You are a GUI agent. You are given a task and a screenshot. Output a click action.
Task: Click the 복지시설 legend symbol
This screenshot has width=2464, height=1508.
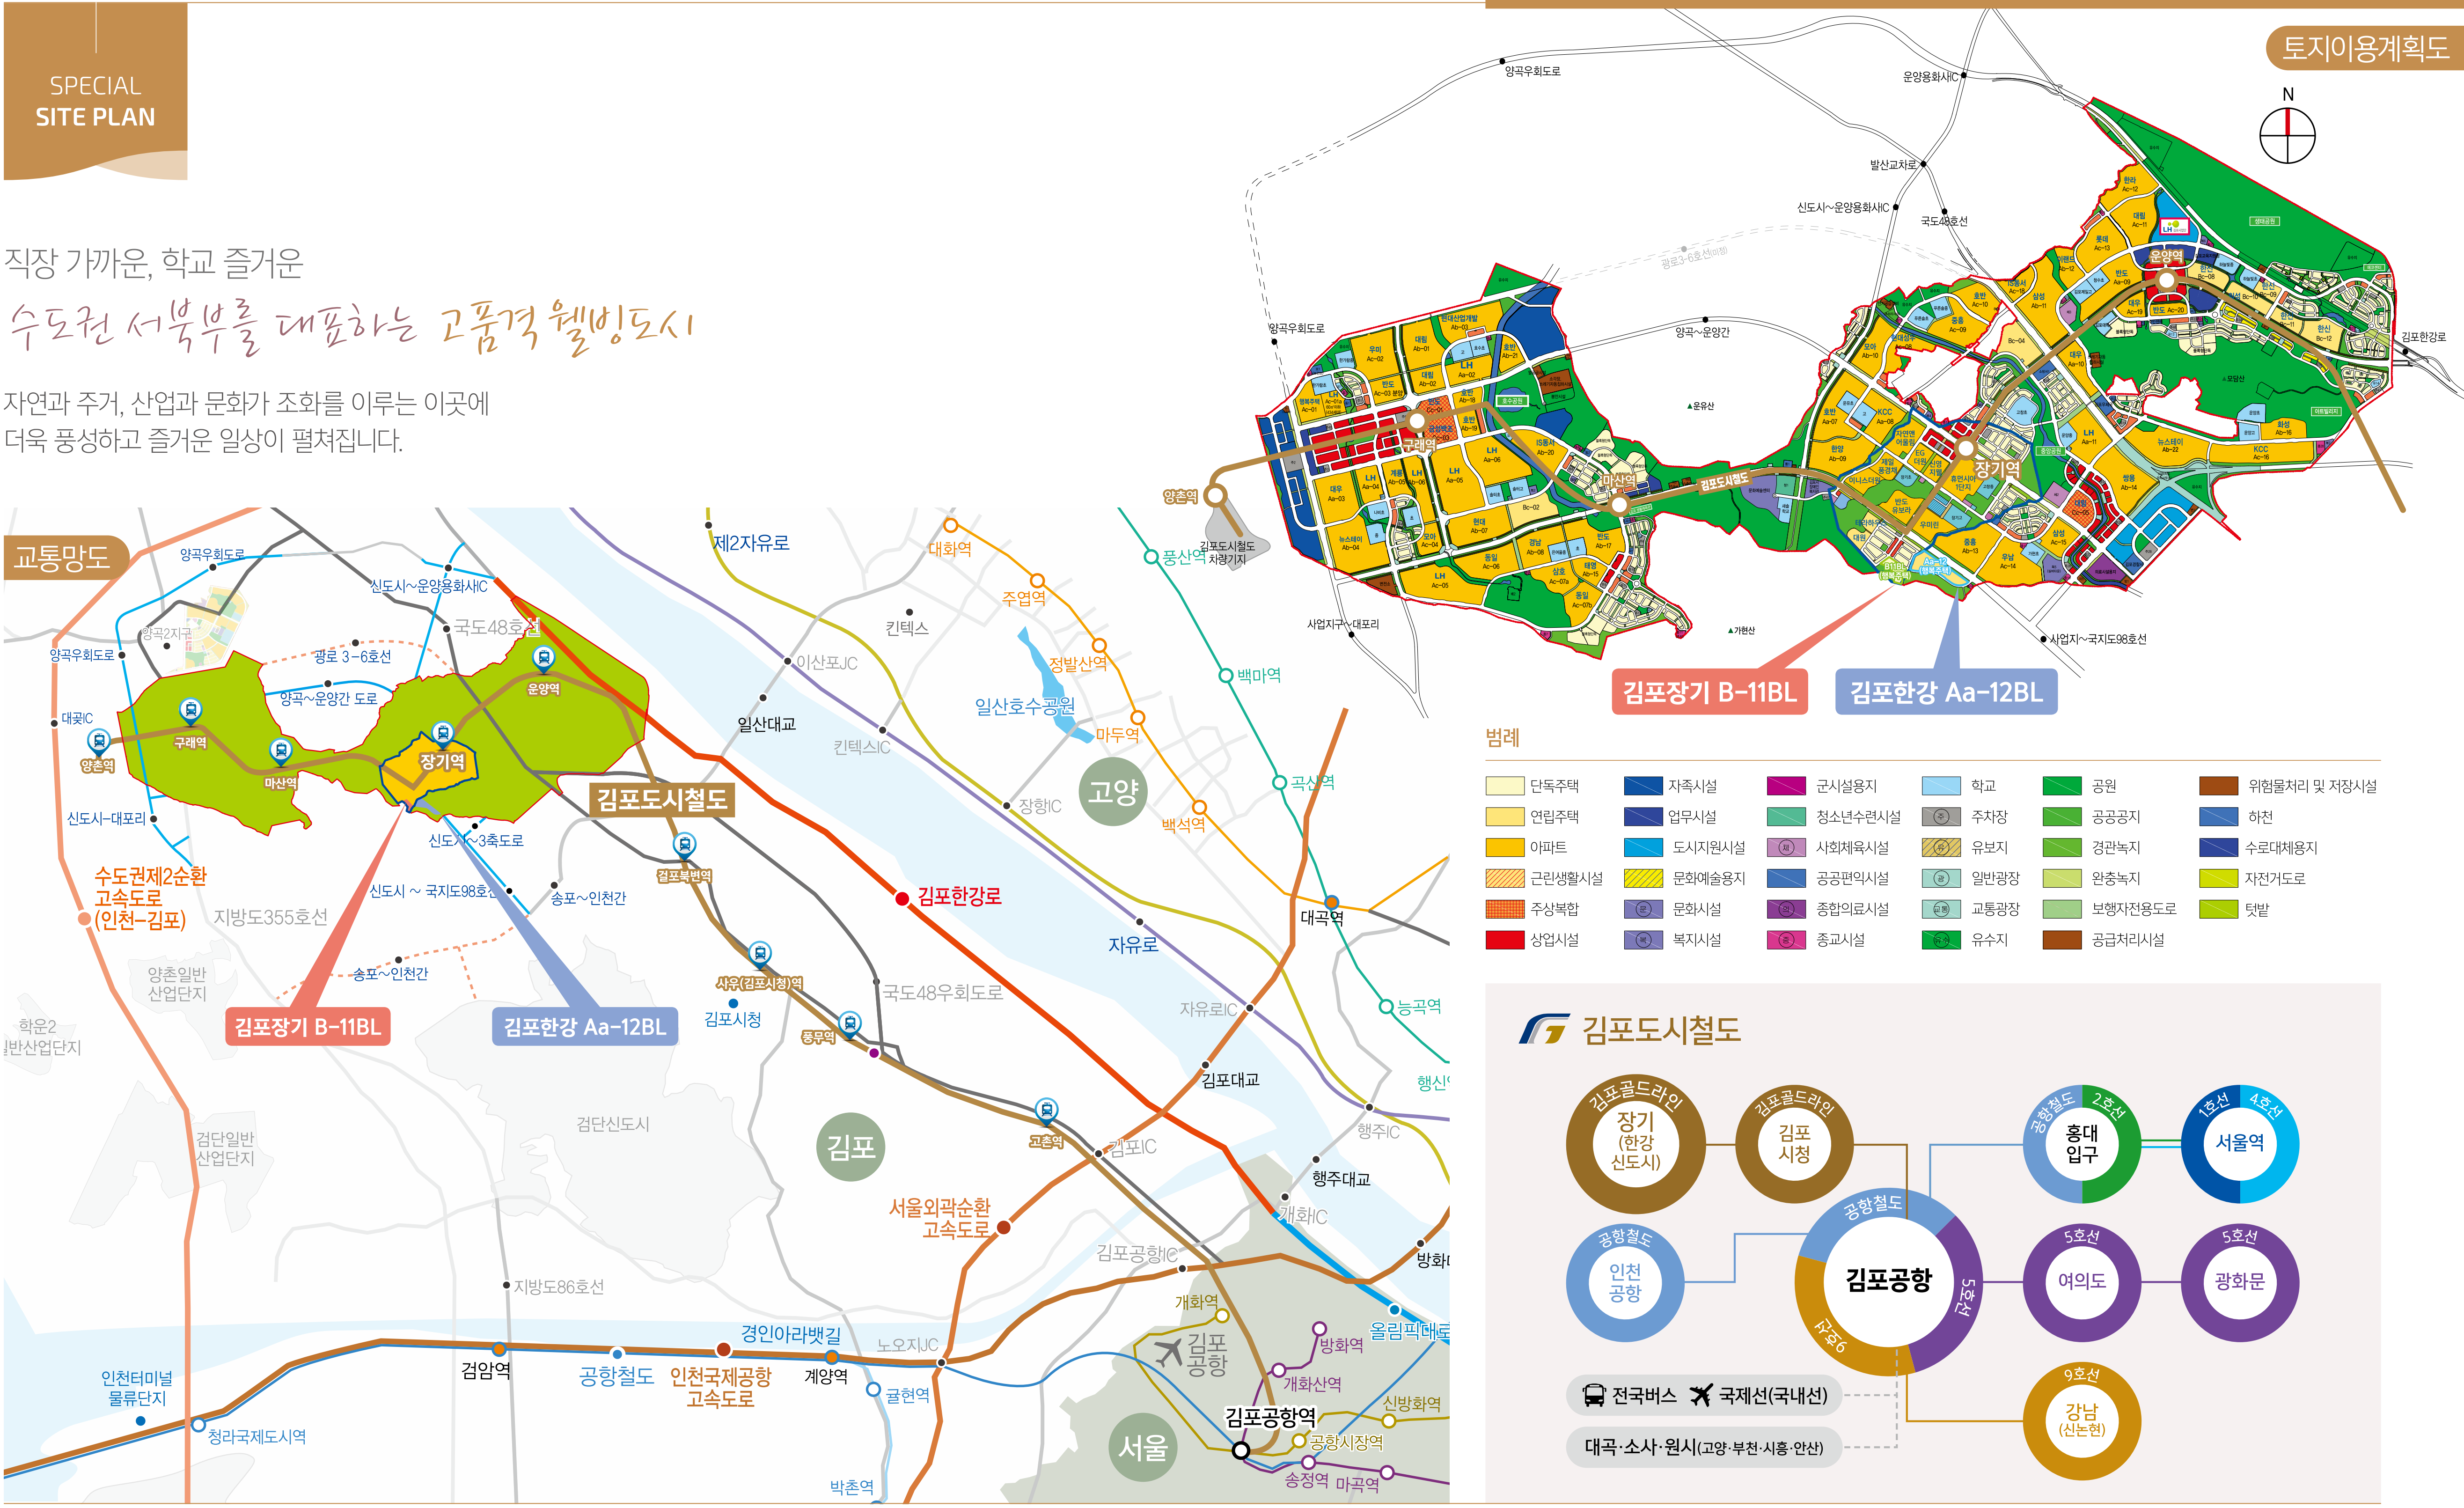[x=1643, y=940]
